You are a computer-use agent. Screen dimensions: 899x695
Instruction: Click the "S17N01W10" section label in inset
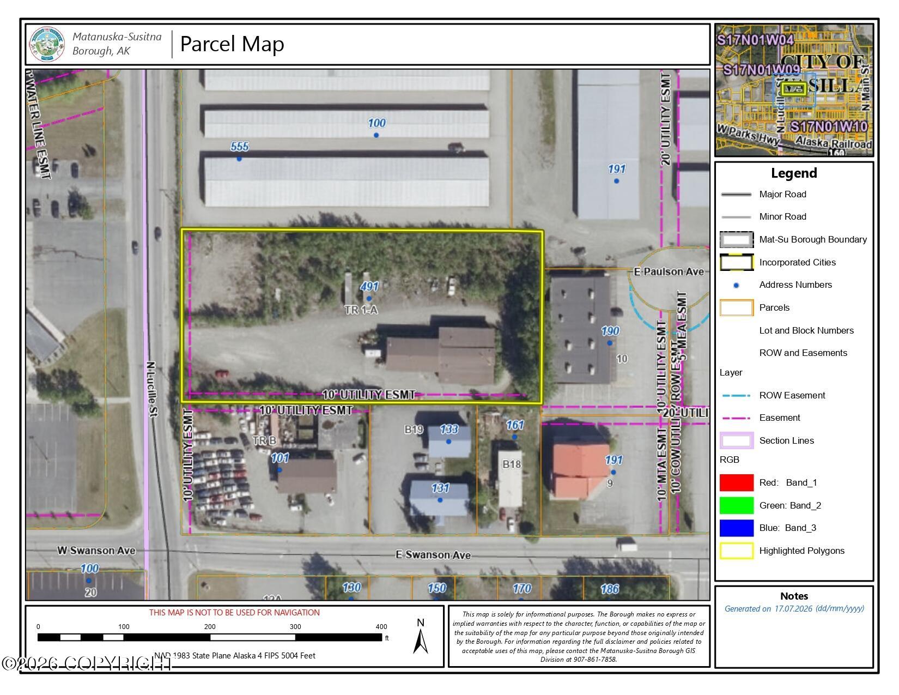829,127
